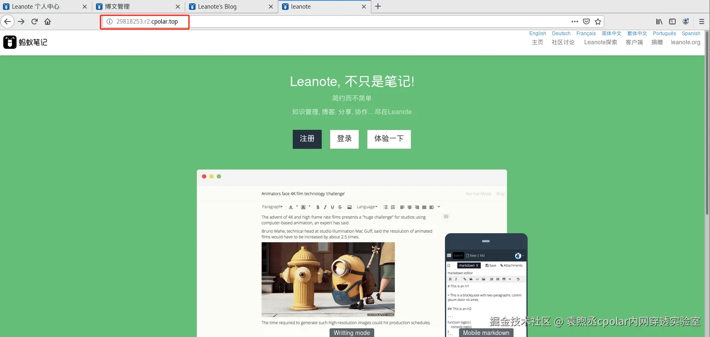
Task: Toggle the sidebar view icon
Action: pyautogui.click(x=672, y=22)
